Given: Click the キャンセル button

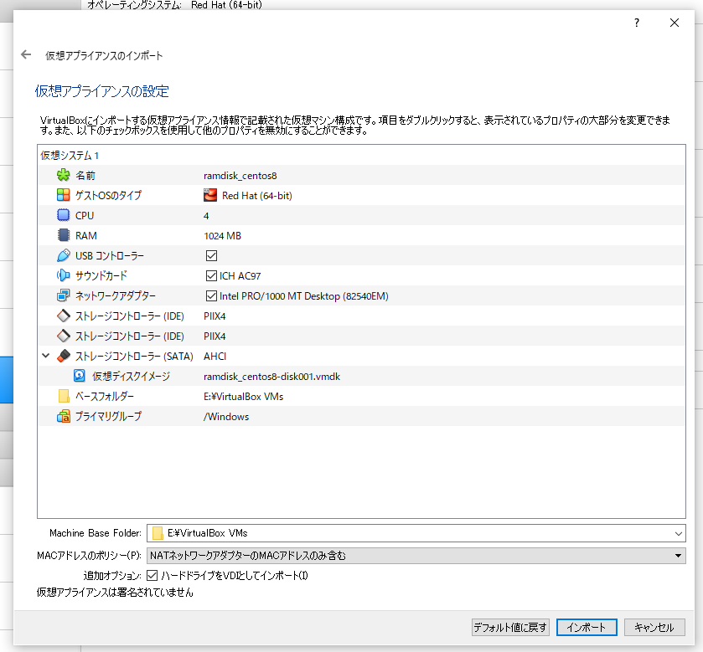Looking at the screenshot, I should [654, 628].
